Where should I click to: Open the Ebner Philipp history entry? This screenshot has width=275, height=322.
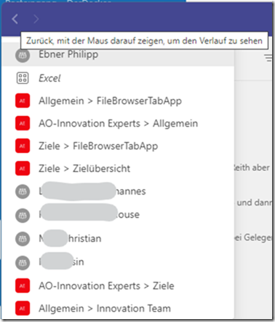pos(118,55)
